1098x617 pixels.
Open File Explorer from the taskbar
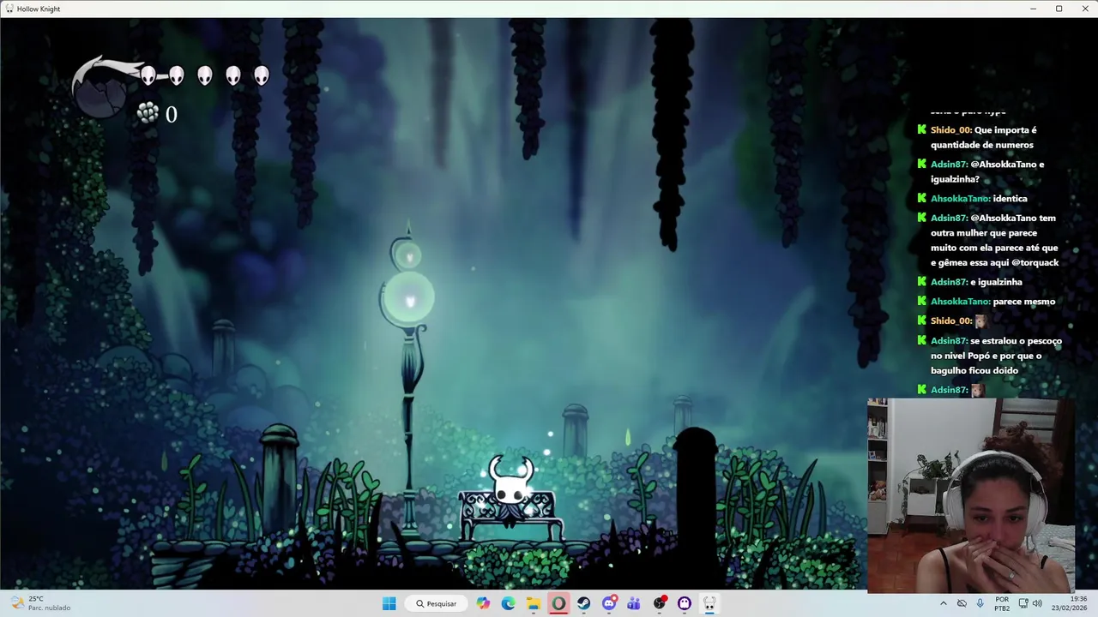pos(534,603)
